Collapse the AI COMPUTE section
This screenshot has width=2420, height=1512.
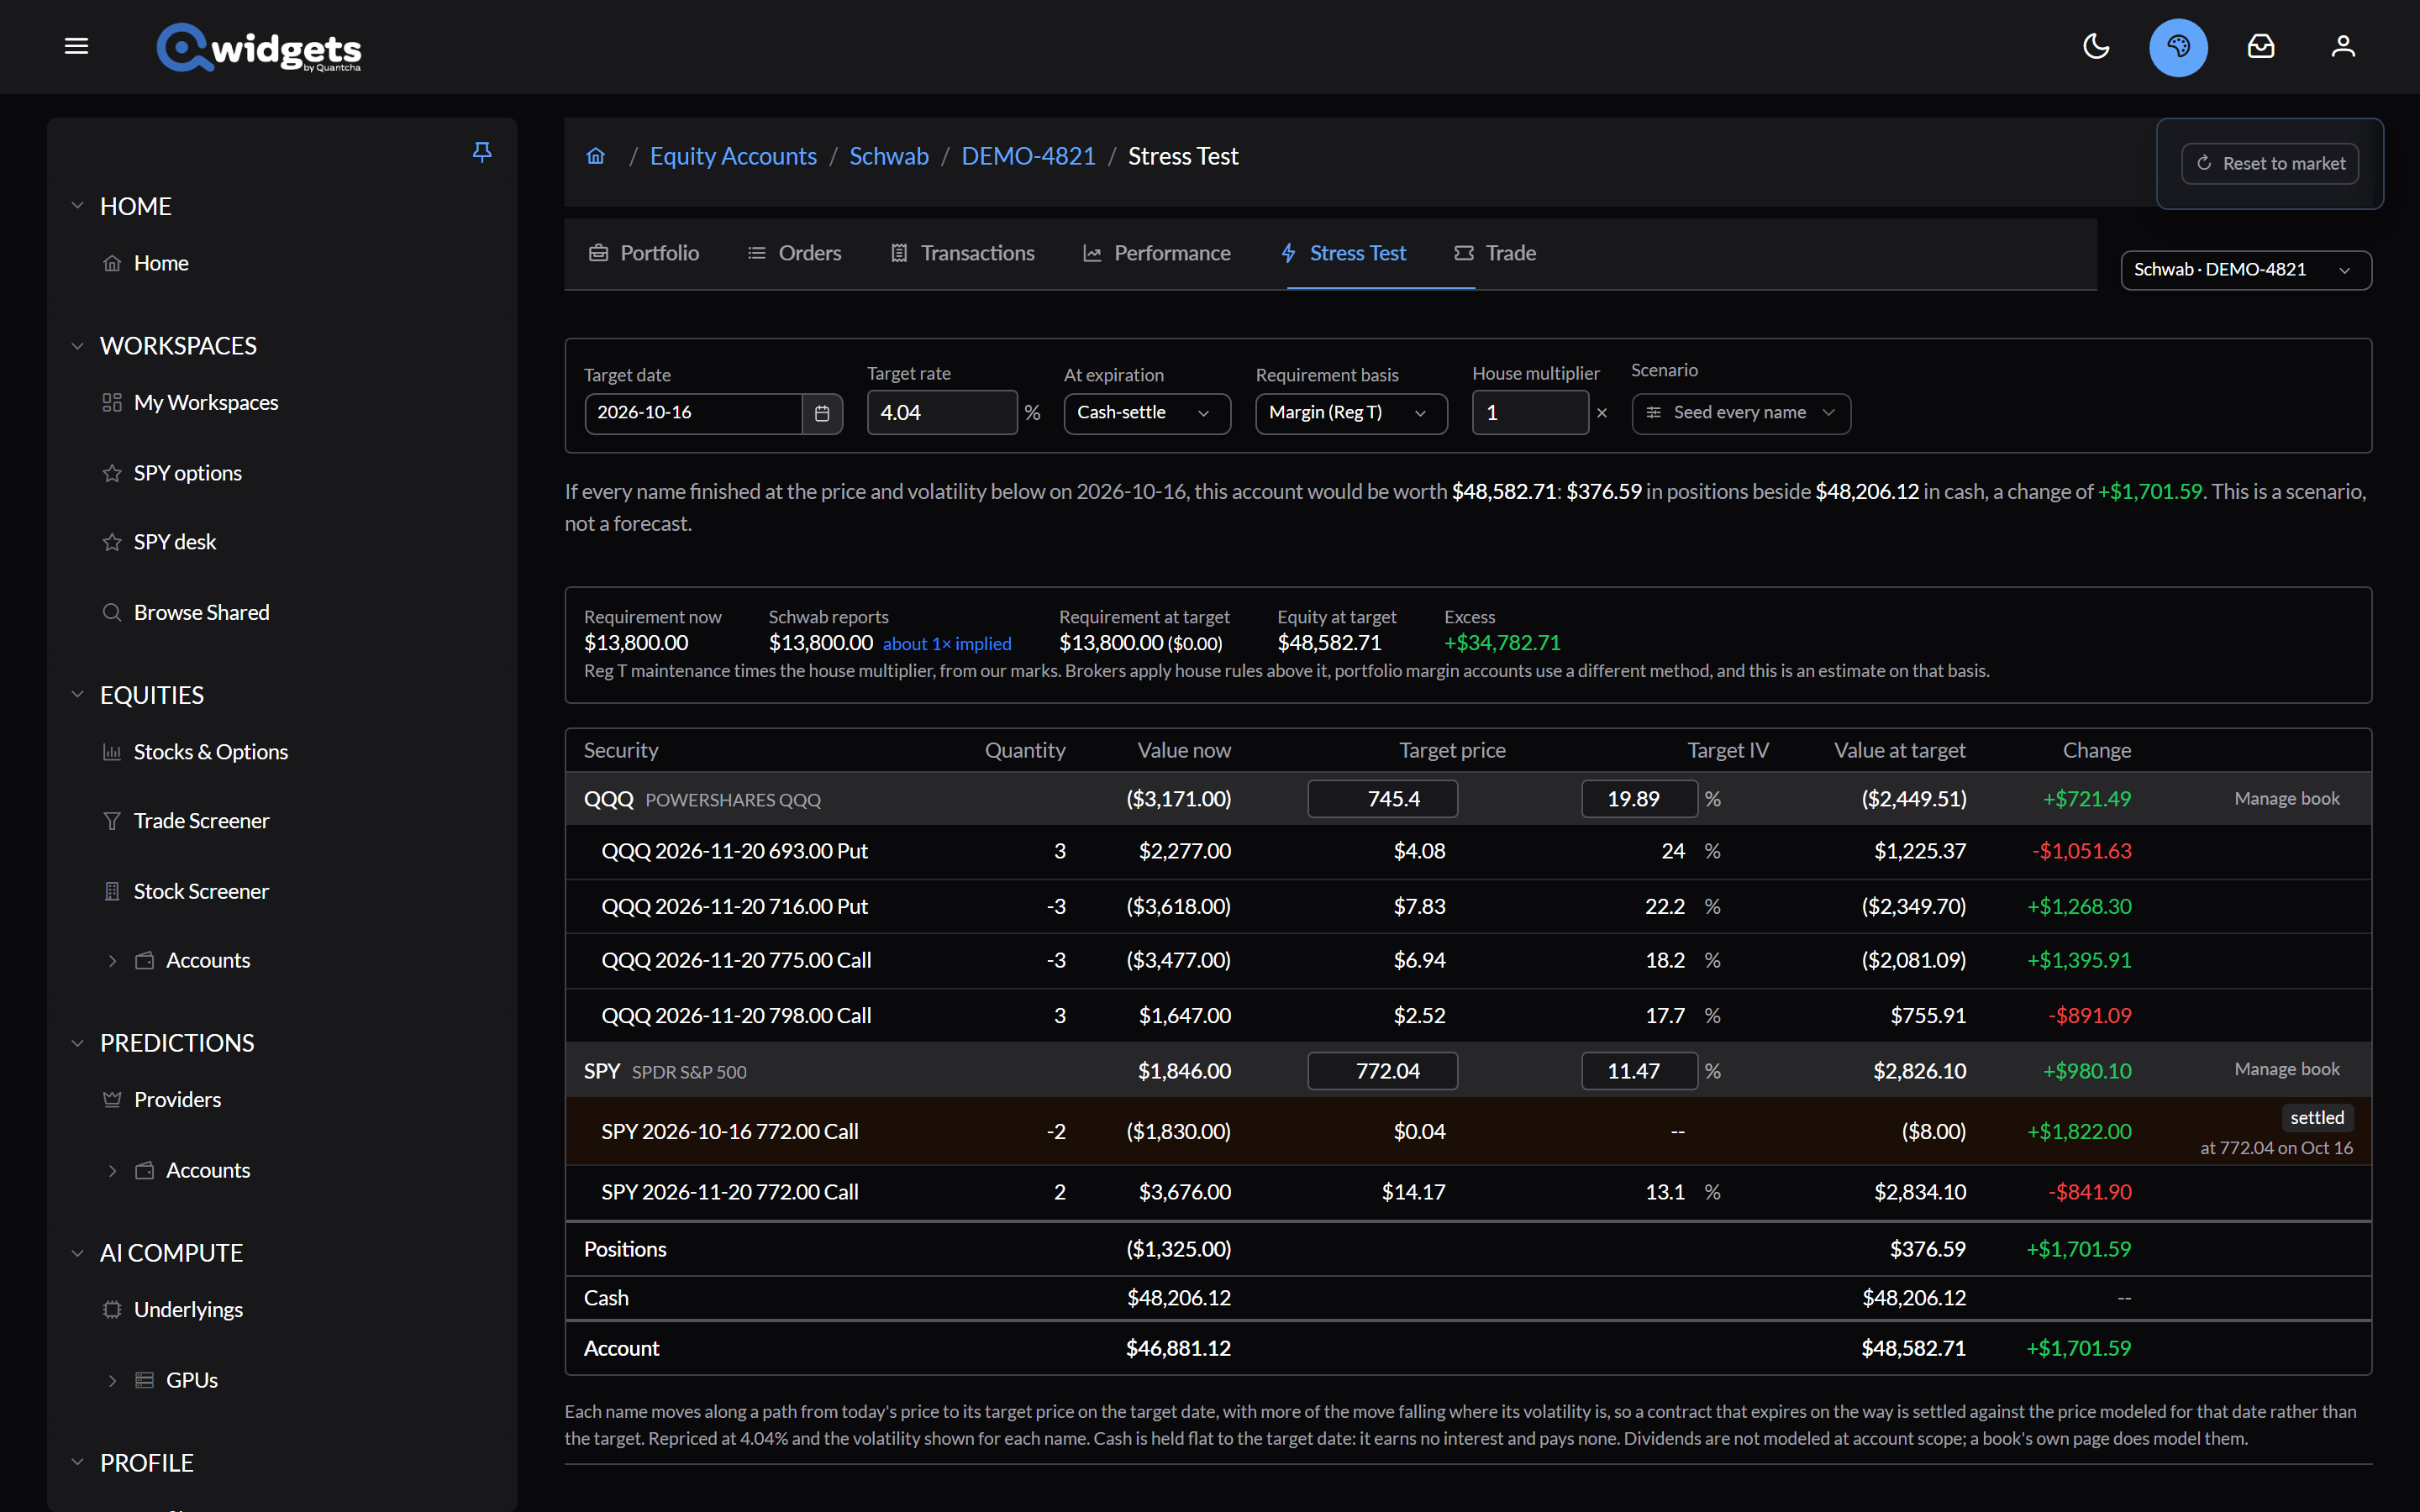tap(77, 1253)
